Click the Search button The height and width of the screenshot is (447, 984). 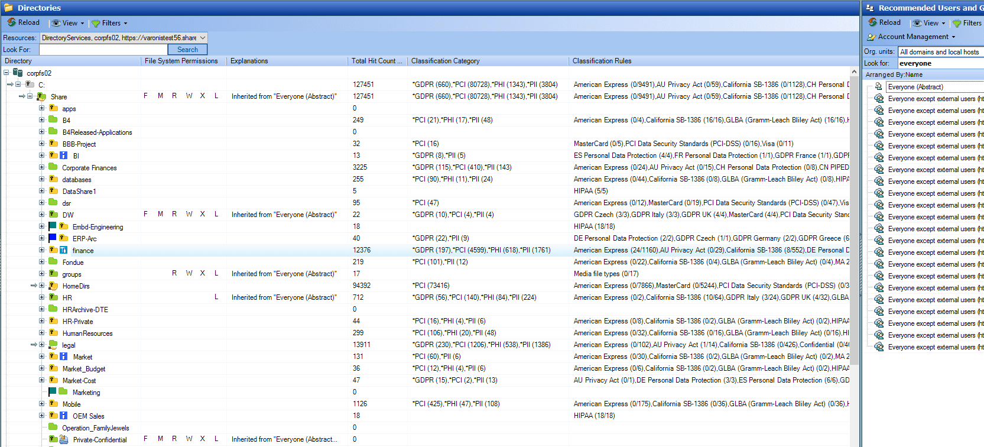187,50
